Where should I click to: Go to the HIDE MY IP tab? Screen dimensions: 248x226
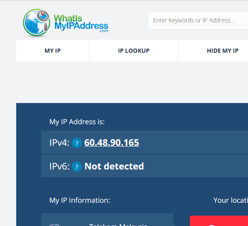(223, 51)
